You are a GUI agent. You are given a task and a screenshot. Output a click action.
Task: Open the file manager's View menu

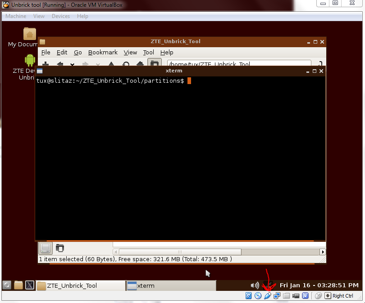coord(130,53)
